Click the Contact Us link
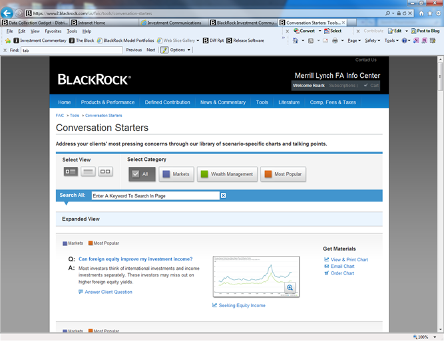This screenshot has height=341, width=444. (366, 60)
